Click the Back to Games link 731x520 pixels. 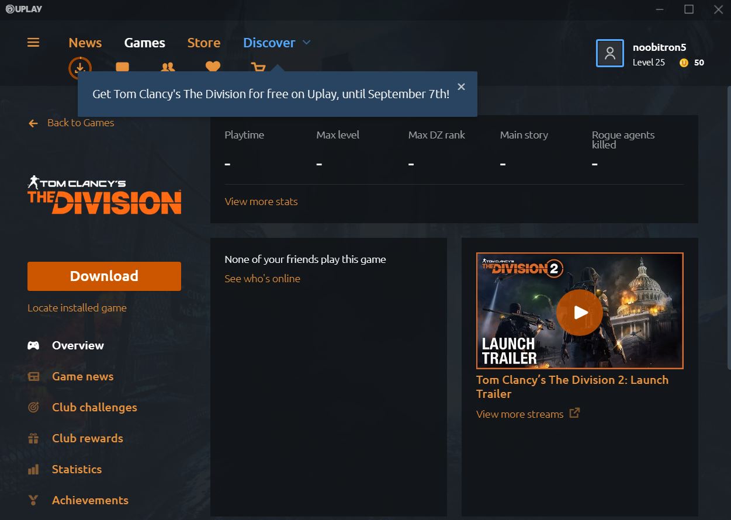pyautogui.click(x=81, y=123)
